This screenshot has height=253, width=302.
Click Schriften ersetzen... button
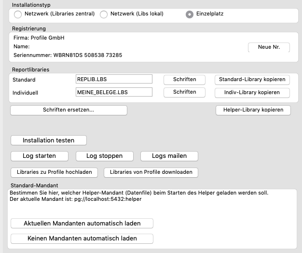69,110
